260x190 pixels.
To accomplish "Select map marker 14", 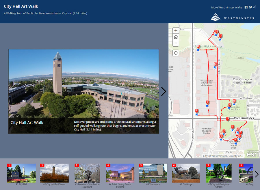I will [229, 104].
